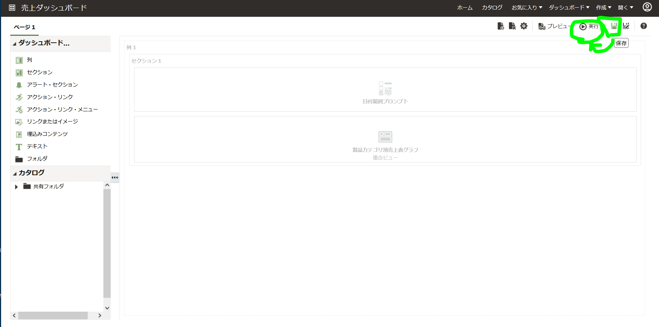This screenshot has width=659, height=327.
Task: Select the 列 1 column header
Action: [131, 47]
